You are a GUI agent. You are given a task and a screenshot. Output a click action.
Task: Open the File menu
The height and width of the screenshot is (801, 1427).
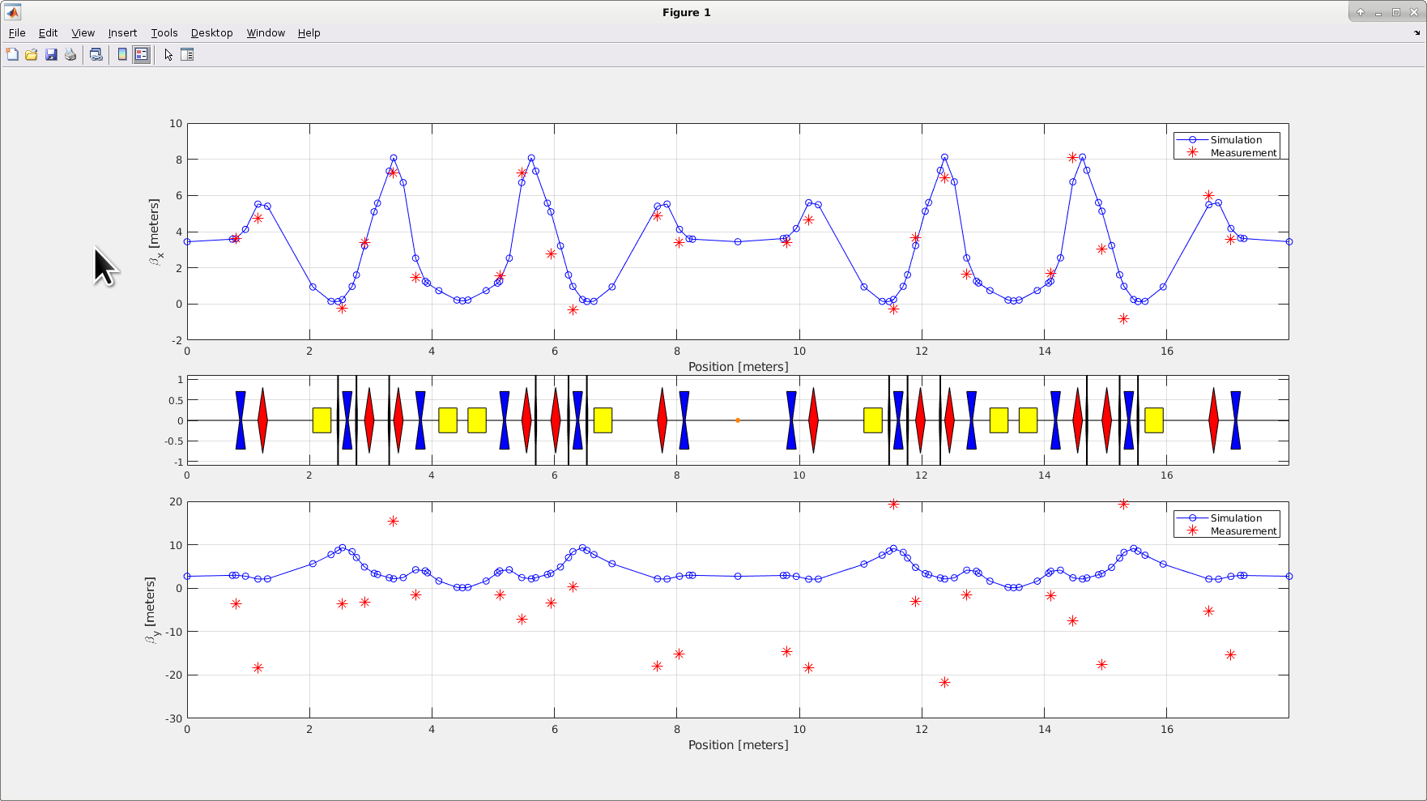17,33
